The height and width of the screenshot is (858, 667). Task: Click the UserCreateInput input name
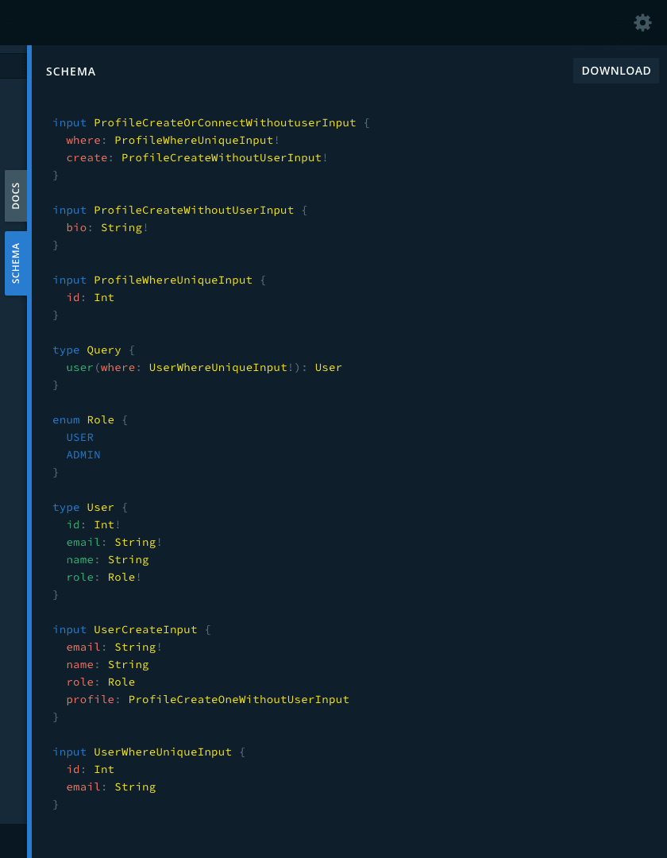tap(145, 629)
